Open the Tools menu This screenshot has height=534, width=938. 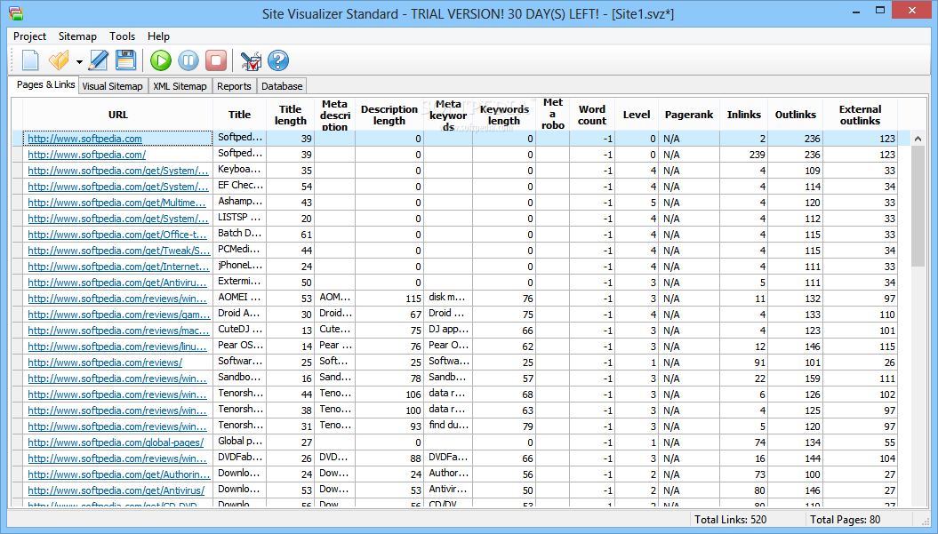(122, 36)
